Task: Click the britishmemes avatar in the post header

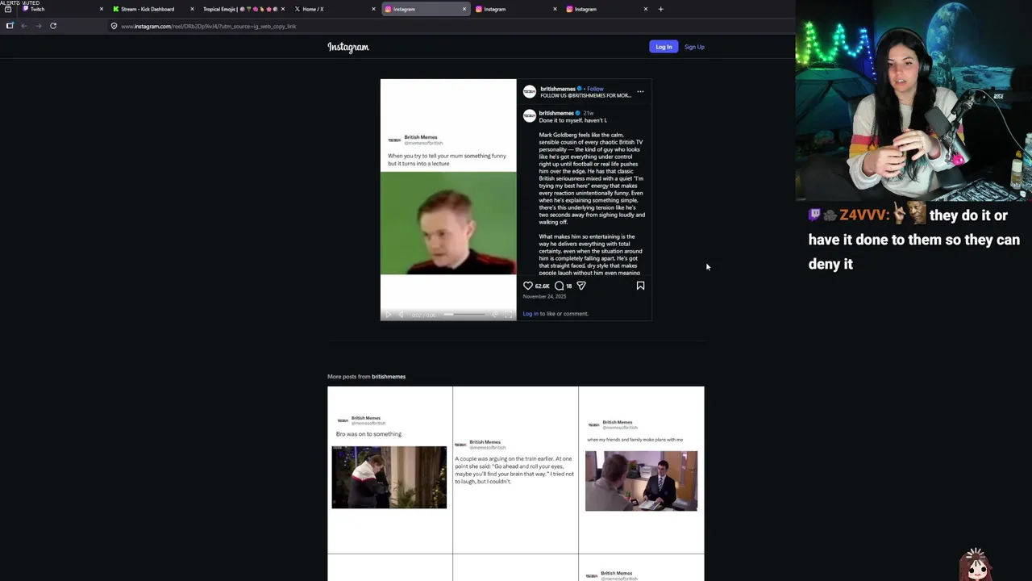Action: tap(530, 92)
